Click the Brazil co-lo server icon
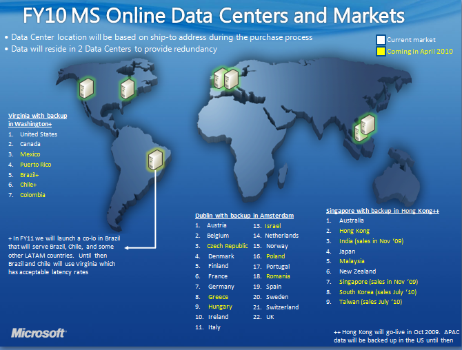The height and width of the screenshot is (350, 462). [156, 160]
